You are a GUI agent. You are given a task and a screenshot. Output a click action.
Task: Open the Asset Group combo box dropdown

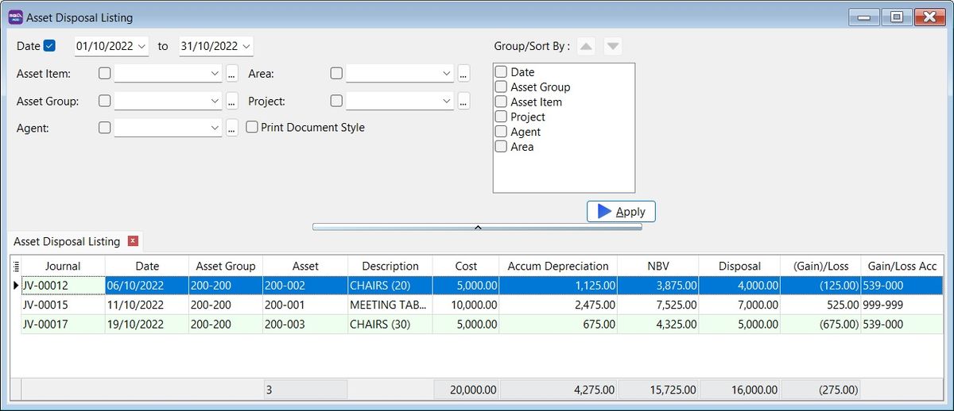[x=215, y=102]
